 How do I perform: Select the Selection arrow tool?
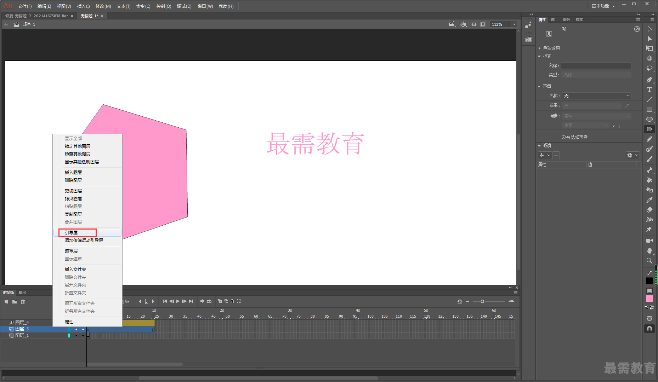point(650,29)
